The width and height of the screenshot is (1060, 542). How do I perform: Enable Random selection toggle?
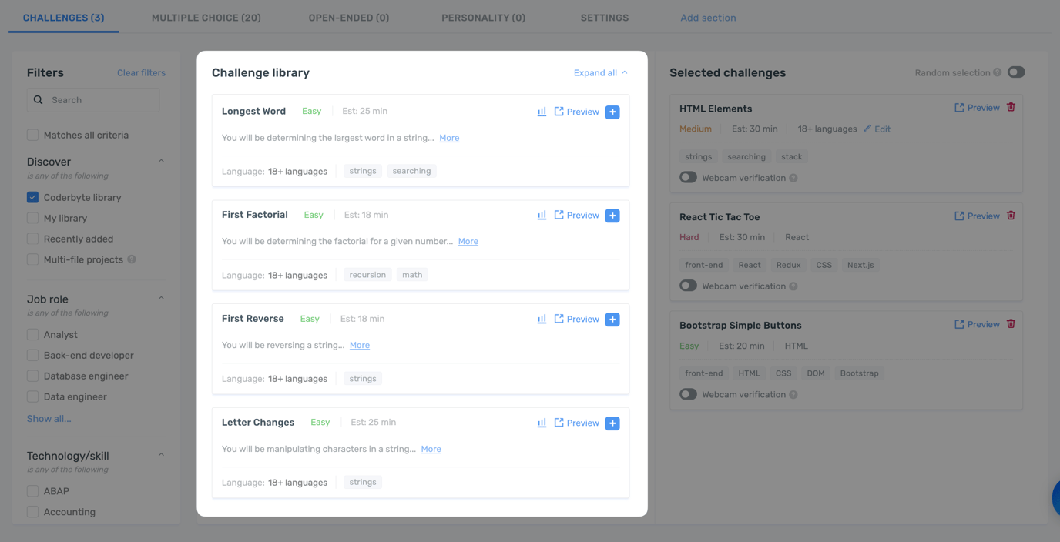1015,72
